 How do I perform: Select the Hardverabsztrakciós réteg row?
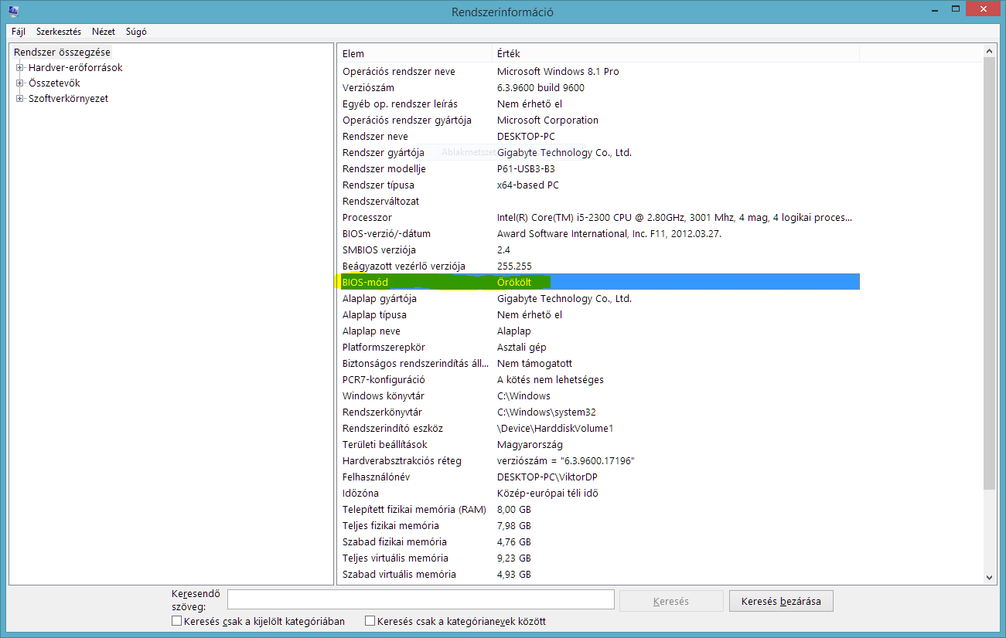point(598,460)
